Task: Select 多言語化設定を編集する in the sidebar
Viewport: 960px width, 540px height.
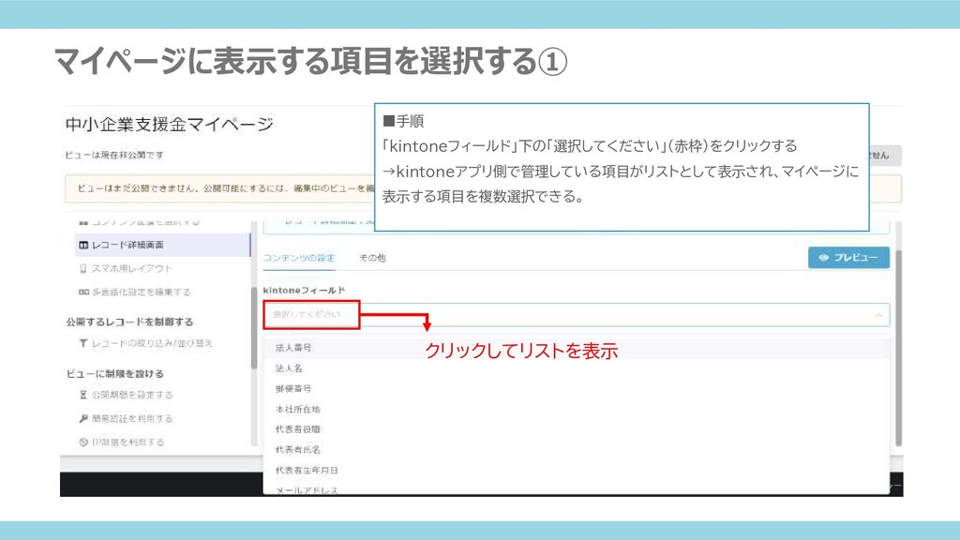Action: [x=135, y=292]
